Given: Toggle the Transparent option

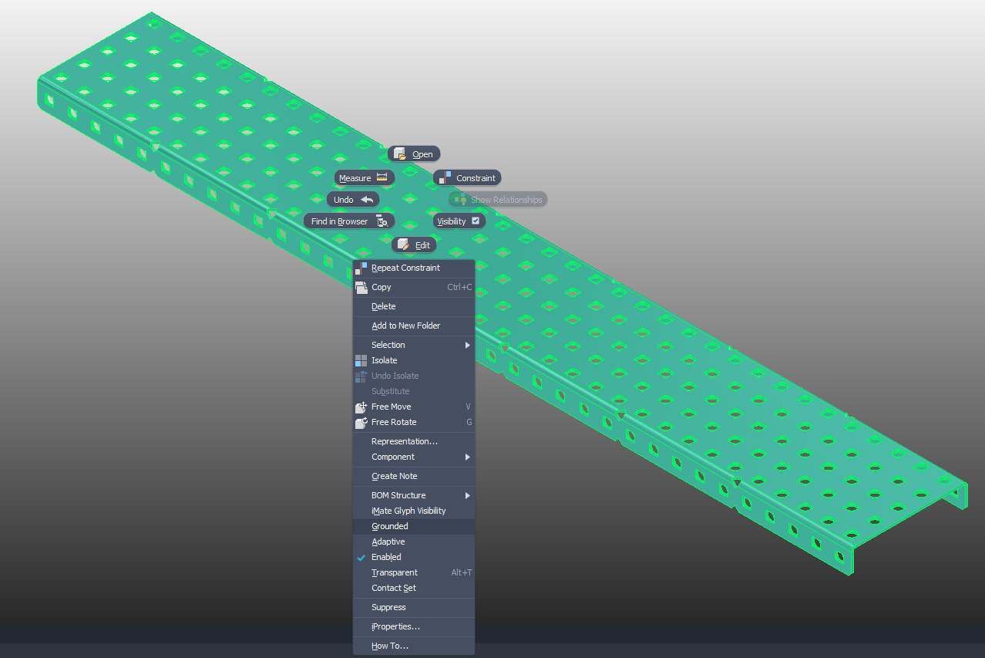Looking at the screenshot, I should 414,572.
